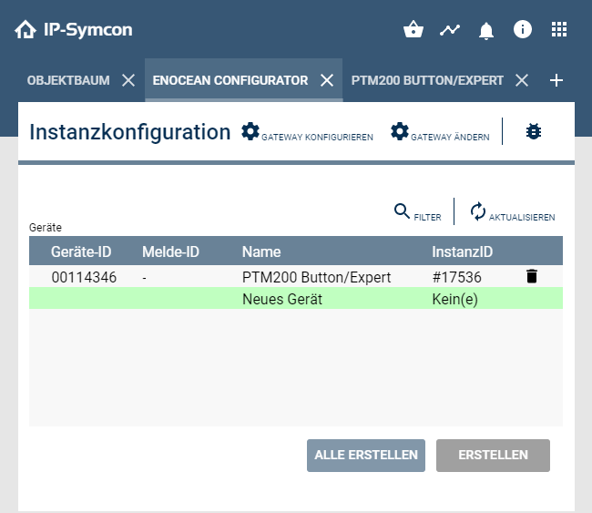
Task: Click the Alle erstellen button
Action: point(366,456)
